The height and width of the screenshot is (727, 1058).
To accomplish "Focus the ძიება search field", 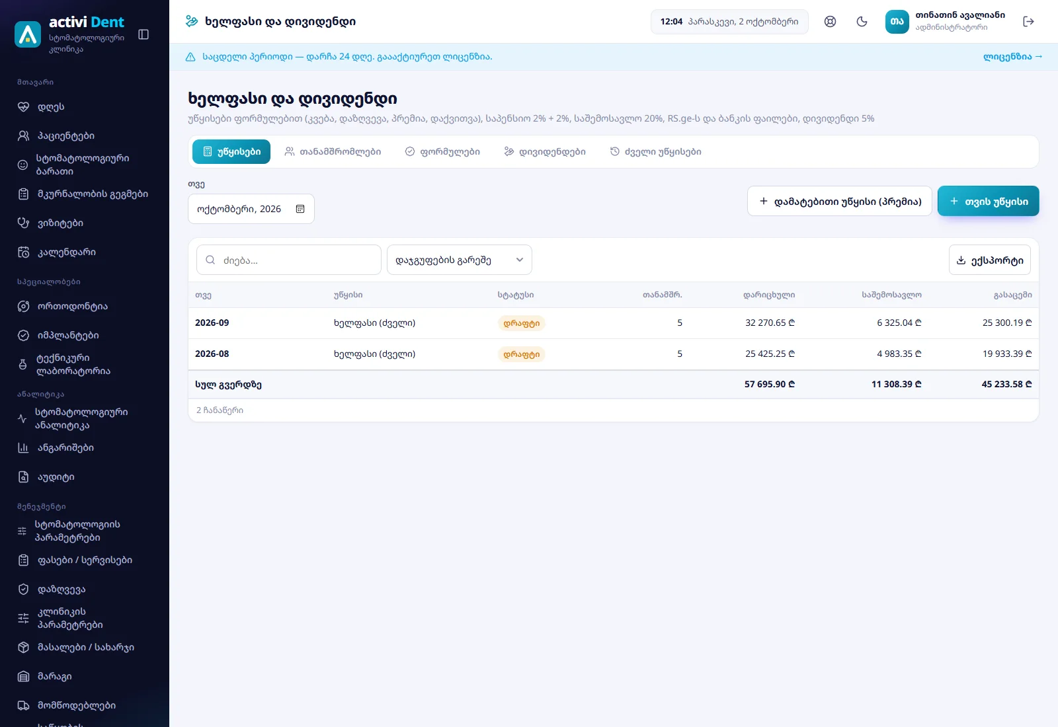I will click(x=289, y=260).
